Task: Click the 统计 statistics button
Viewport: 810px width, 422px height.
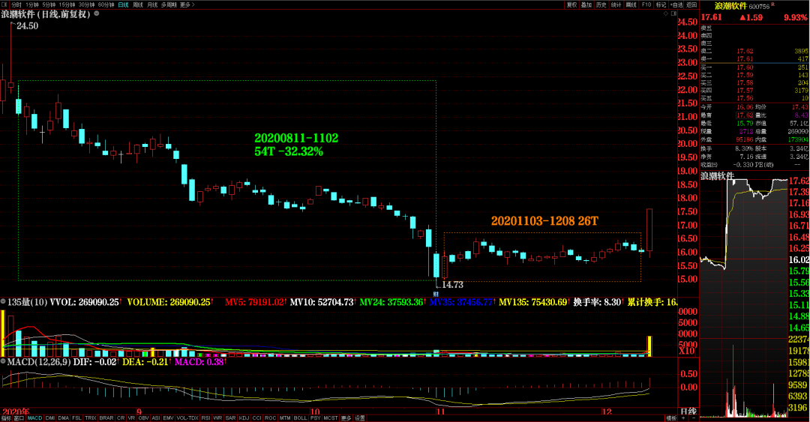Action: point(616,4)
